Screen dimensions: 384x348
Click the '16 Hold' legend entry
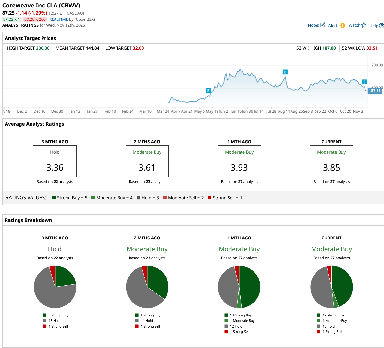tap(52, 321)
